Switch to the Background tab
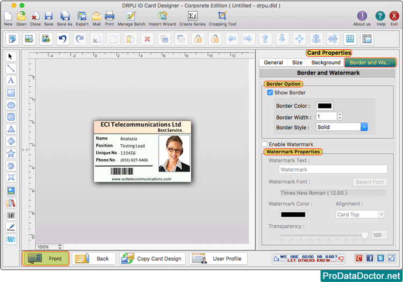Image resolution: width=403 pixels, height=282 pixels. [326, 63]
